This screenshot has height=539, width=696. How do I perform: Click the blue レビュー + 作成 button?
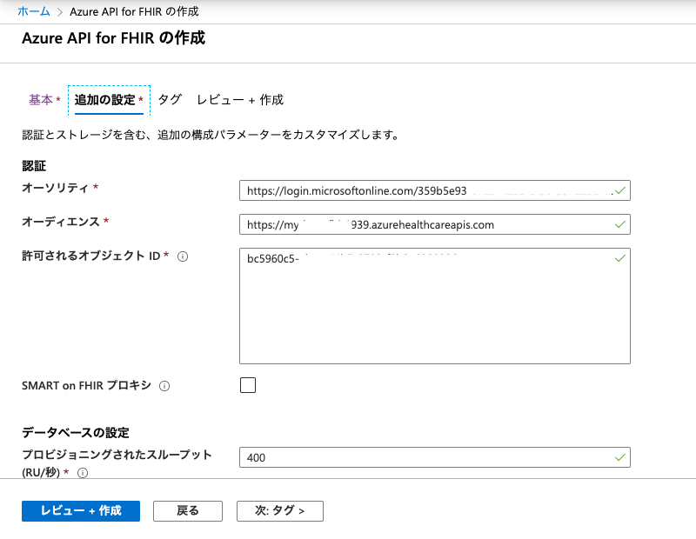tap(81, 511)
